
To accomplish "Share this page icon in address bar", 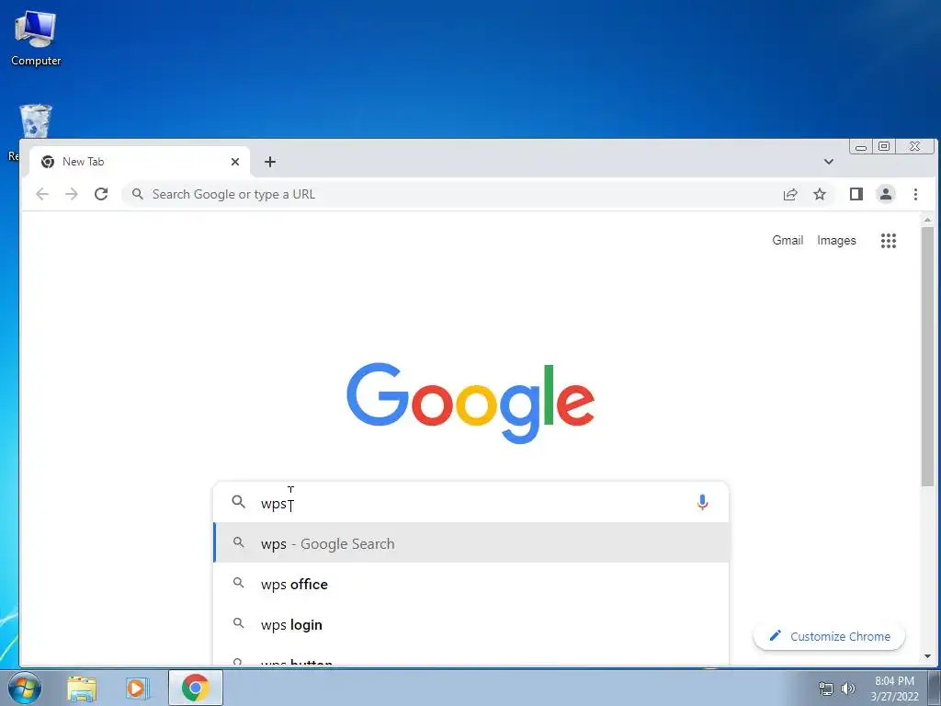I will tap(790, 194).
